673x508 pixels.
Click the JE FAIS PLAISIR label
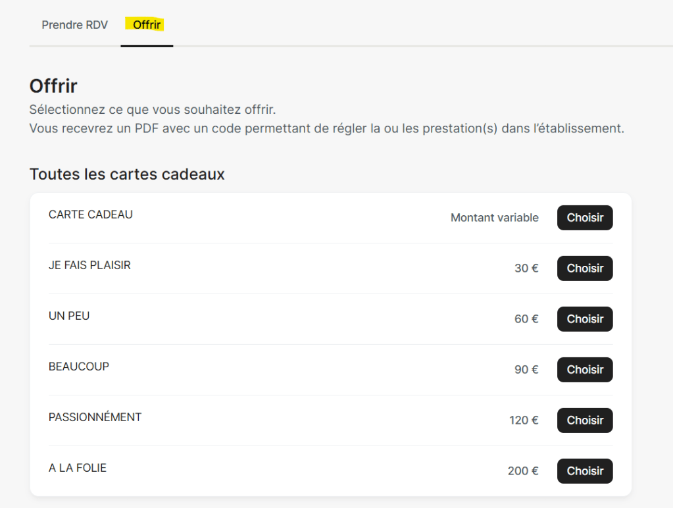[89, 265]
